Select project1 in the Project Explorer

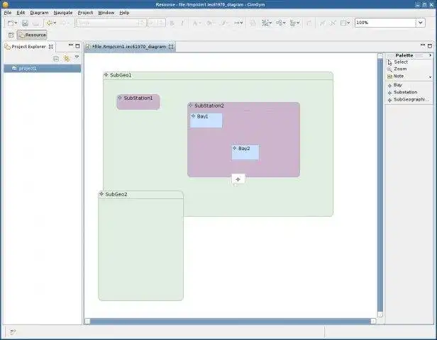(43, 69)
